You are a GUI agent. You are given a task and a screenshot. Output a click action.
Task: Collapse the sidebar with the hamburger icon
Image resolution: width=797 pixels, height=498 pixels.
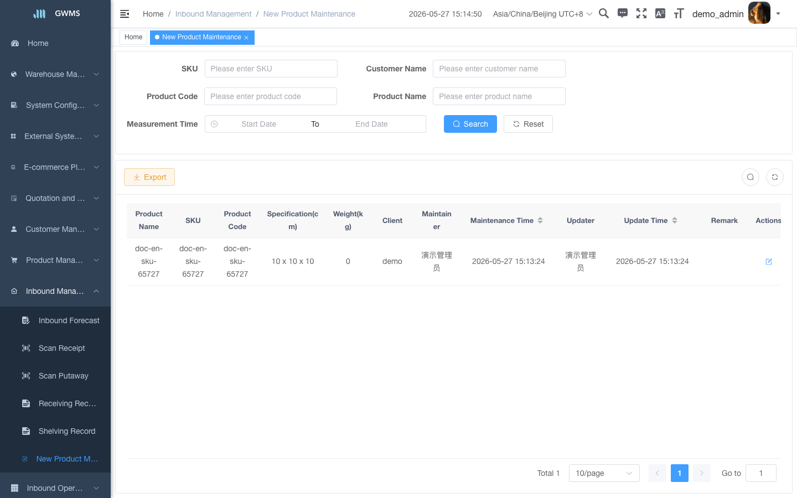[125, 14]
